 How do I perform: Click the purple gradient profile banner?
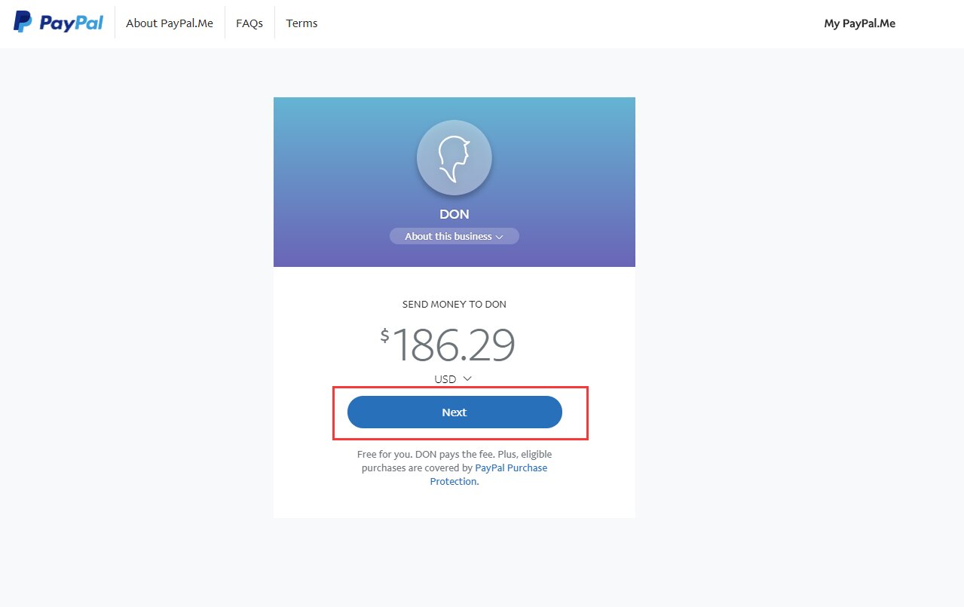coord(454,182)
